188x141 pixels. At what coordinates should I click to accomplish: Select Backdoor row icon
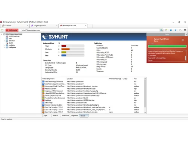[x=43, y=100]
